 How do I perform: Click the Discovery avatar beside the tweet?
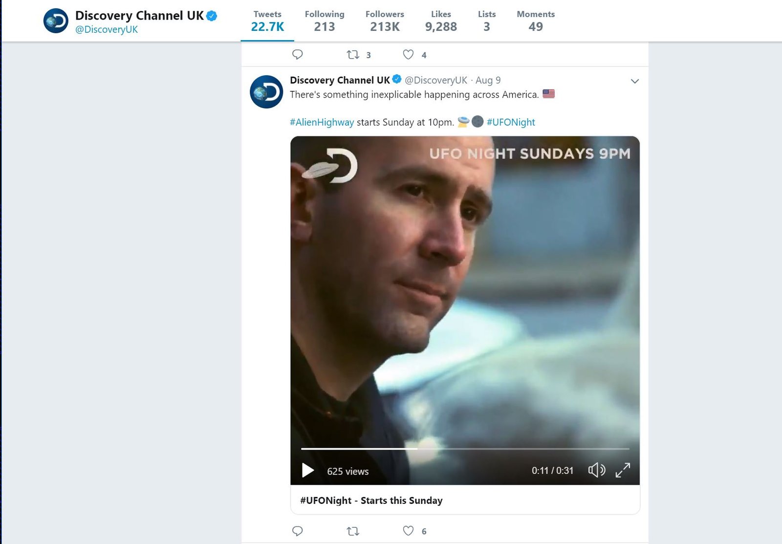coord(266,92)
